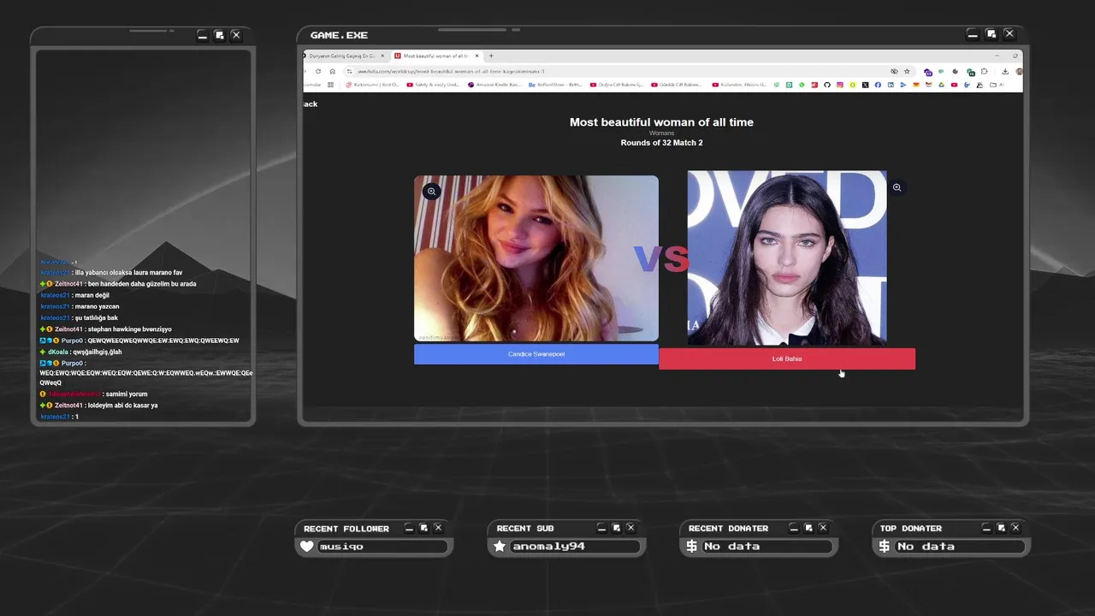Click chat message 'loldeyim abi dc kasar ya'

coord(123,406)
